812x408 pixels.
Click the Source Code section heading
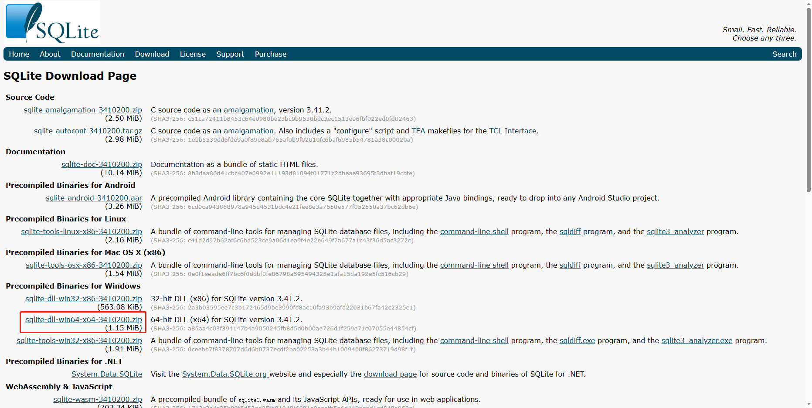click(x=30, y=97)
